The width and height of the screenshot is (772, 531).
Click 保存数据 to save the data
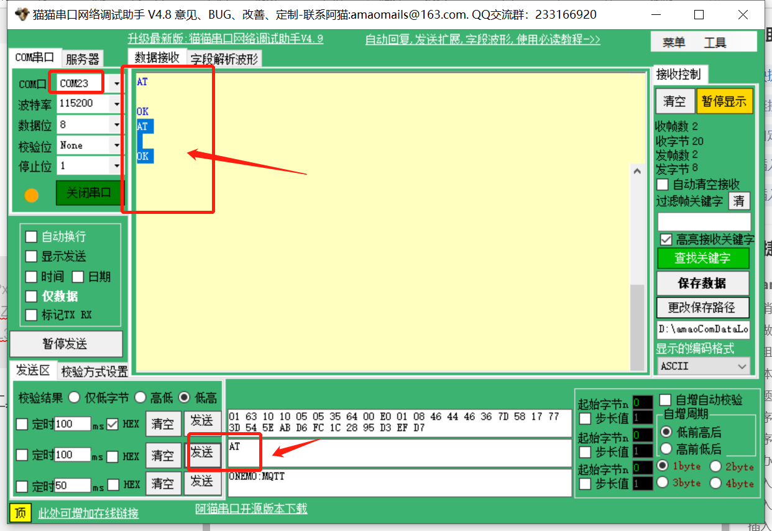703,284
